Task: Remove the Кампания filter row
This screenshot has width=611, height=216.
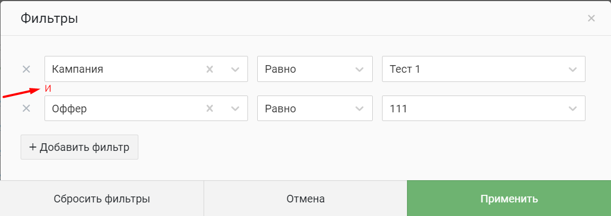Action: tap(26, 69)
